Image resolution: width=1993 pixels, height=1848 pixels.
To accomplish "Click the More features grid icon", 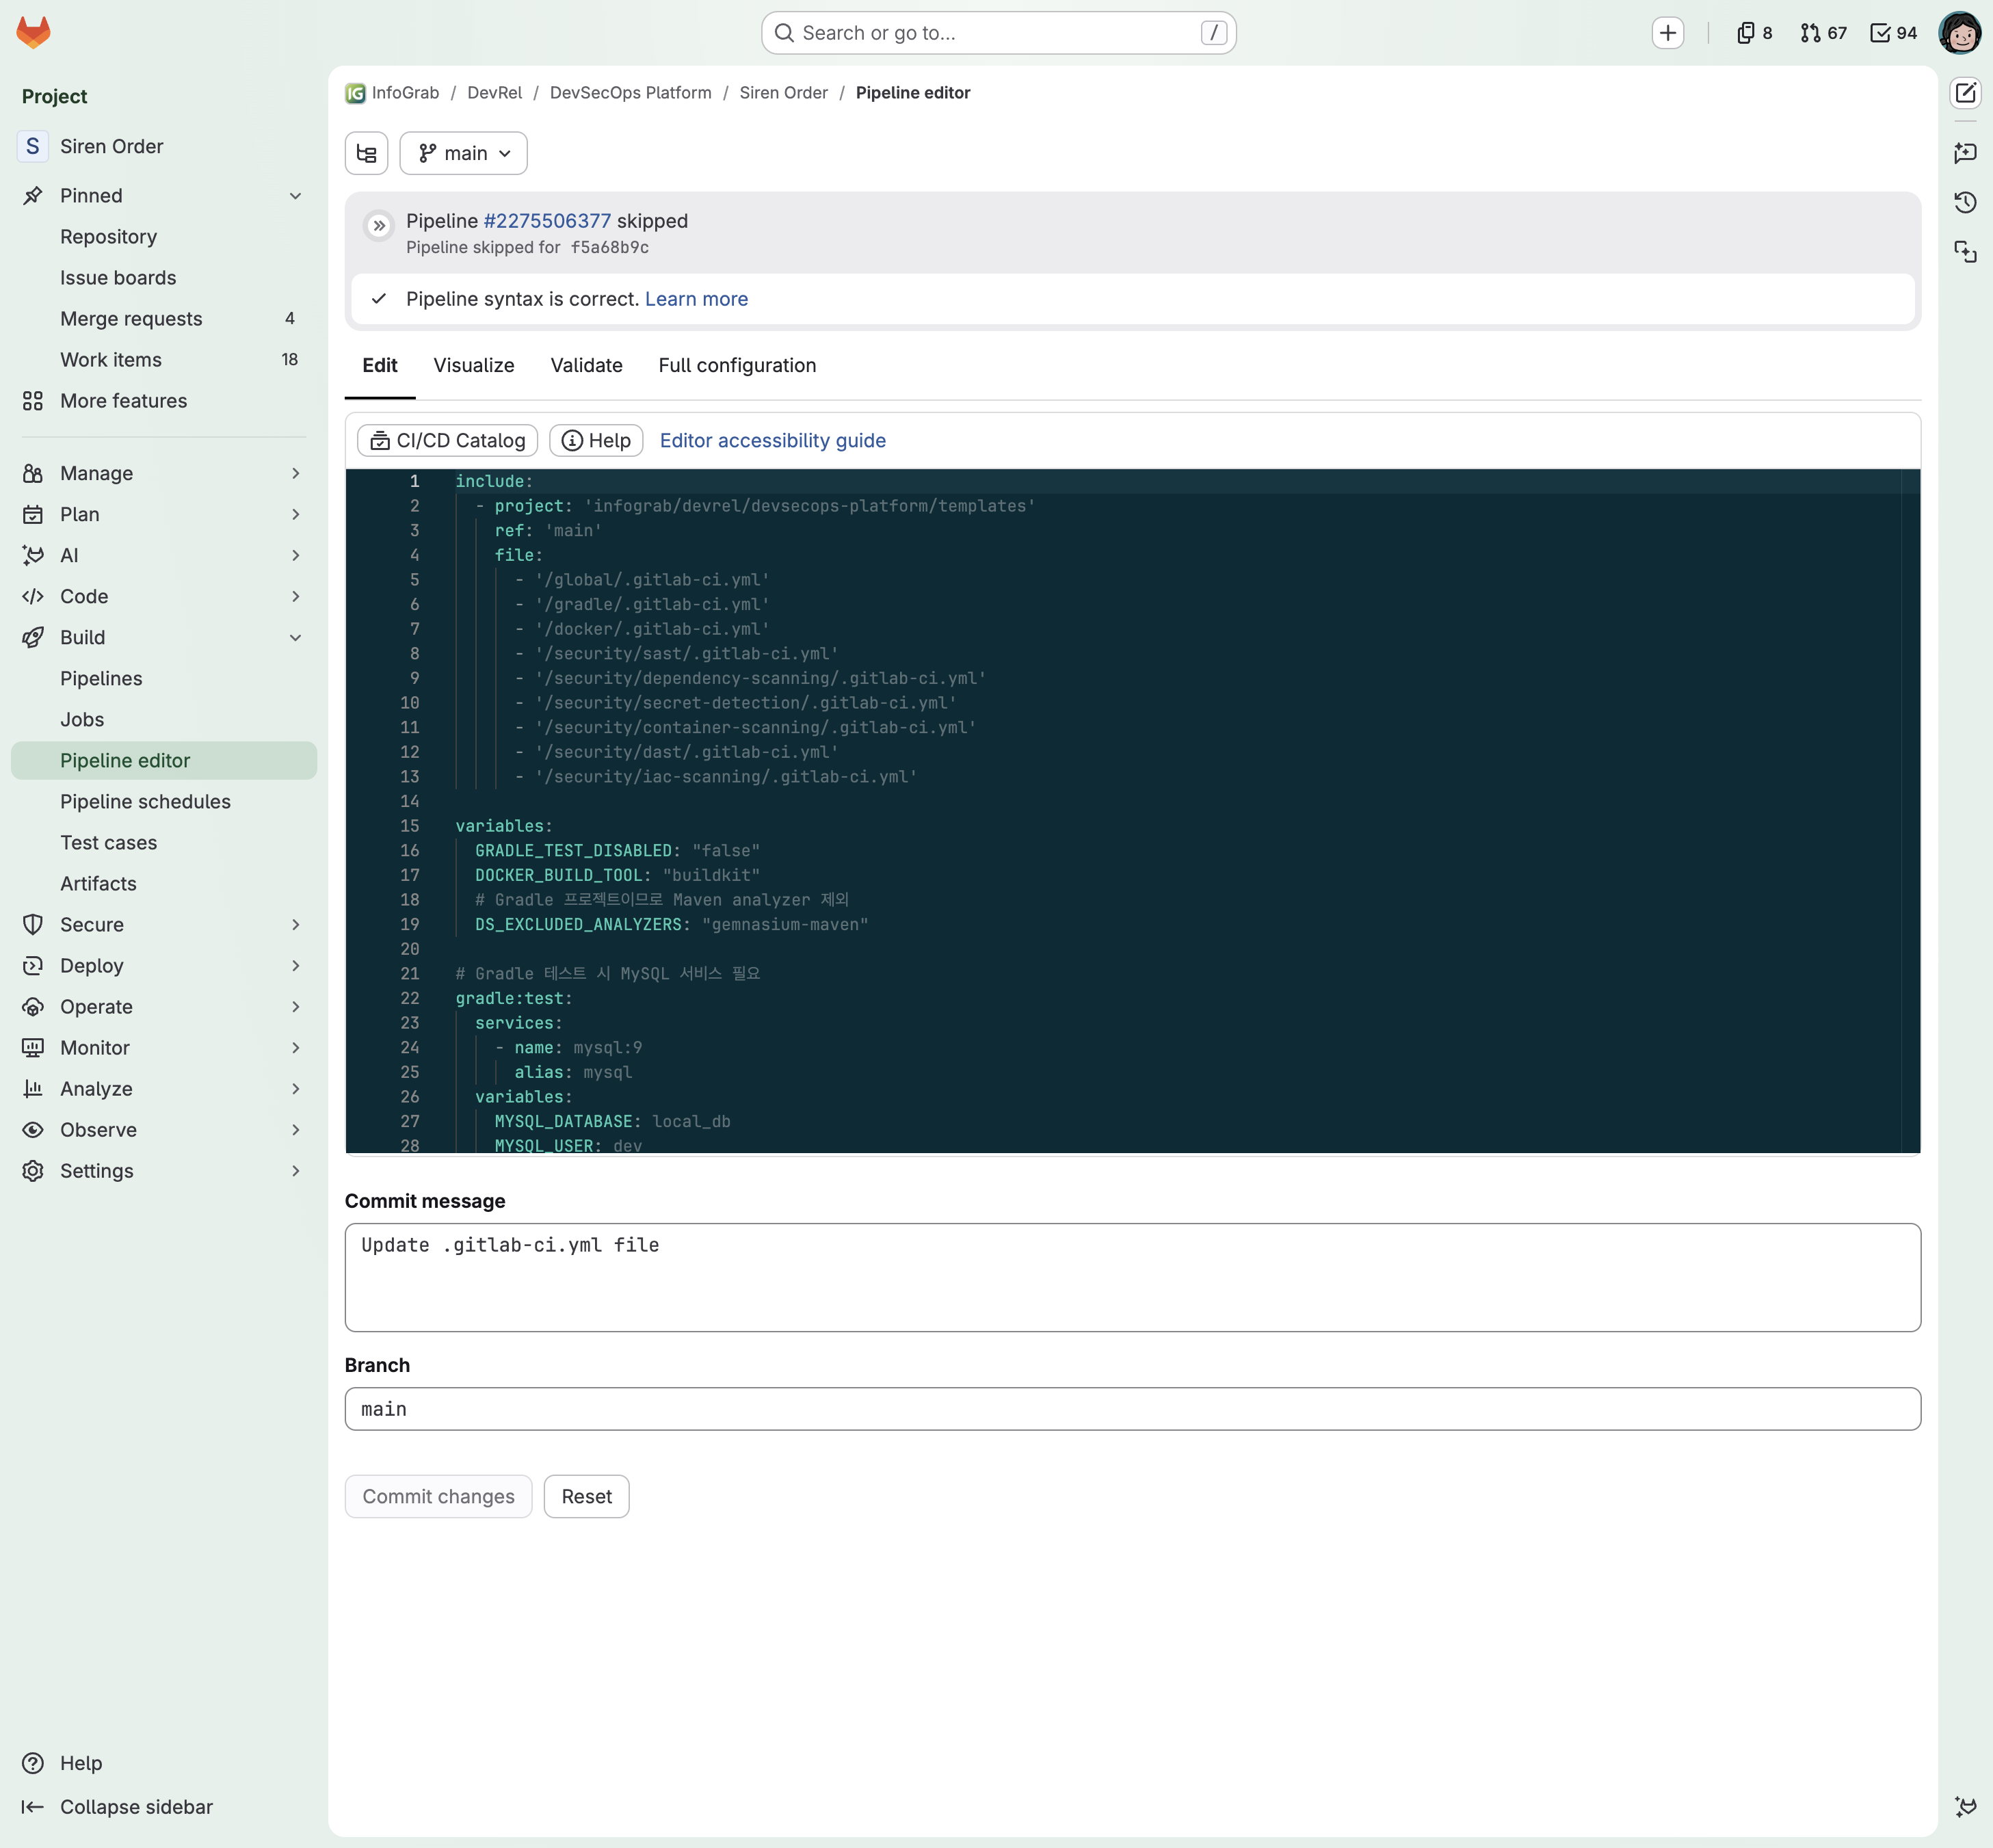I will [x=33, y=401].
